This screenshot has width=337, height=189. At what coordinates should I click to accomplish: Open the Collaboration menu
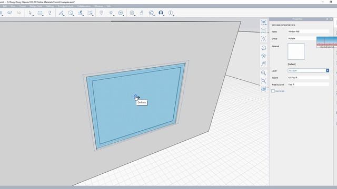[x=84, y=6]
